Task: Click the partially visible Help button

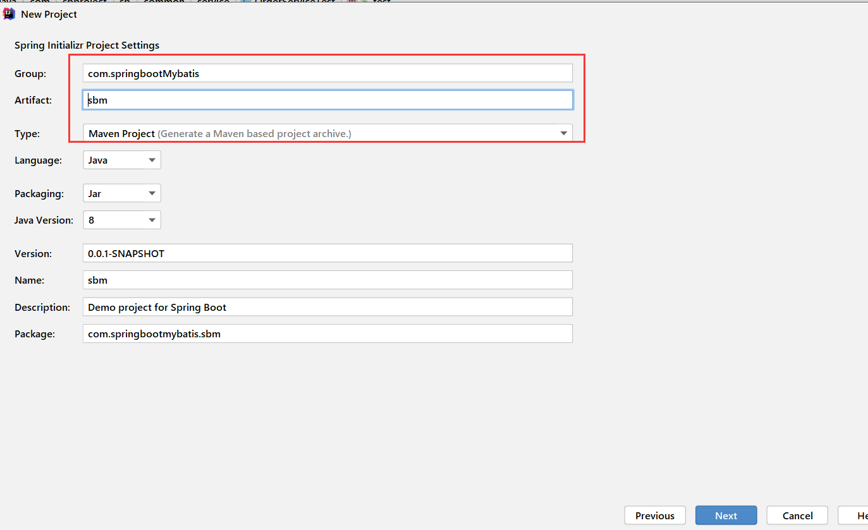Action: pyautogui.click(x=853, y=515)
